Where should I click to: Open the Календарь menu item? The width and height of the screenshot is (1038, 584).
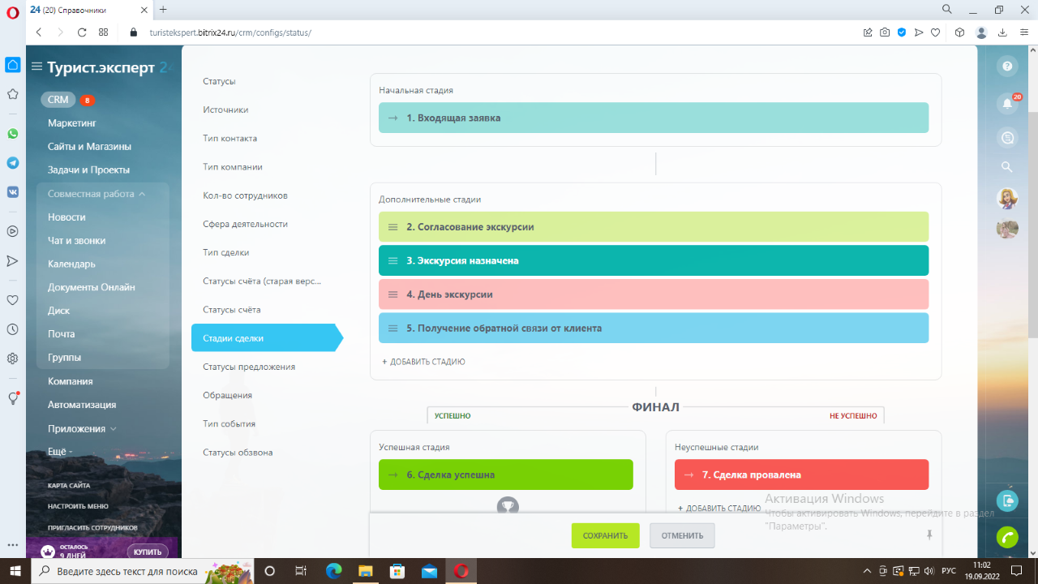point(71,264)
